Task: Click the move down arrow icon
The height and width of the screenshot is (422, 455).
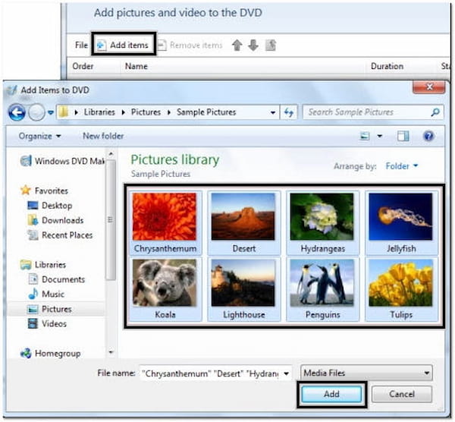Action: coord(253,46)
